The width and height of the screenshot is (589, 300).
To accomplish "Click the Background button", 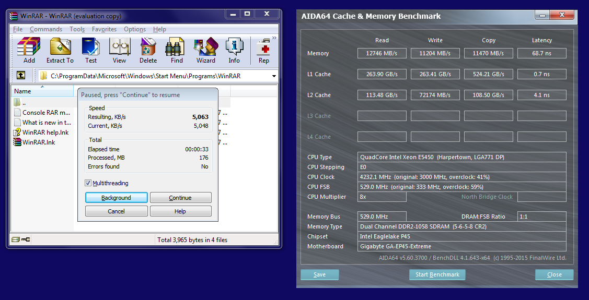I will (x=116, y=198).
